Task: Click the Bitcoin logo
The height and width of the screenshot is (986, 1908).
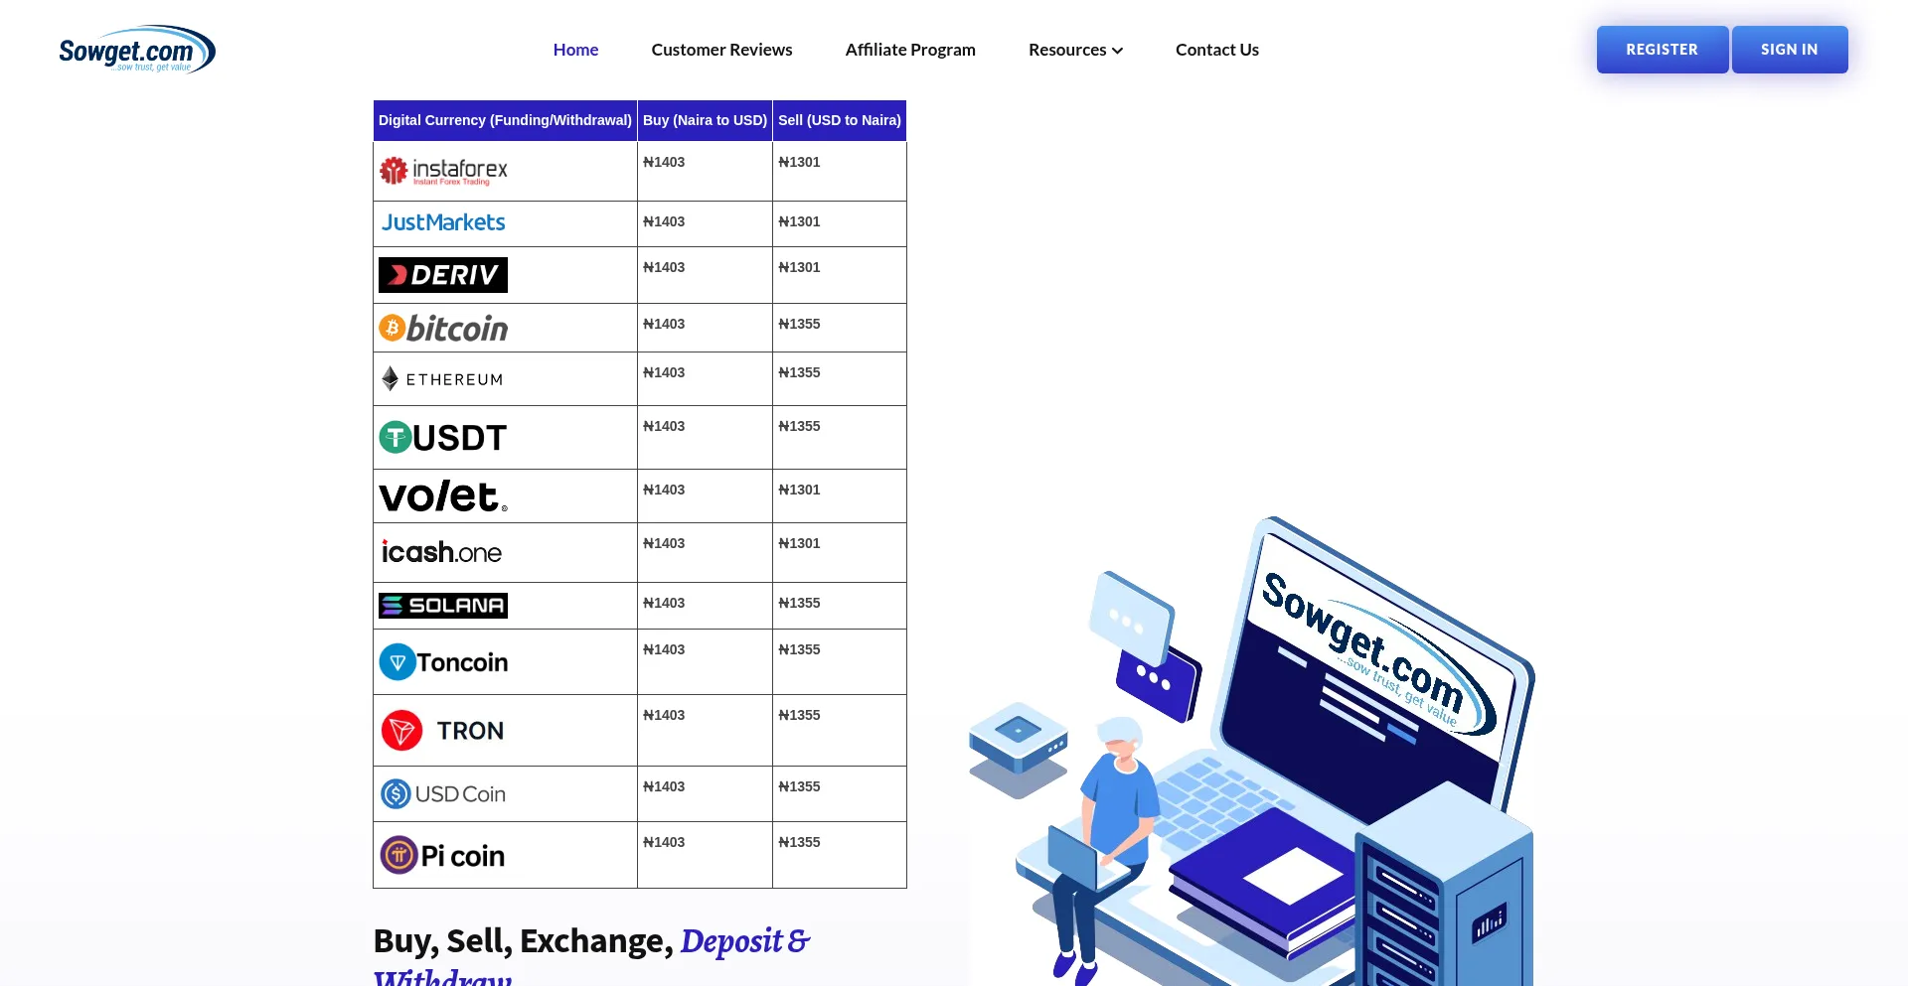Action: pos(443,328)
